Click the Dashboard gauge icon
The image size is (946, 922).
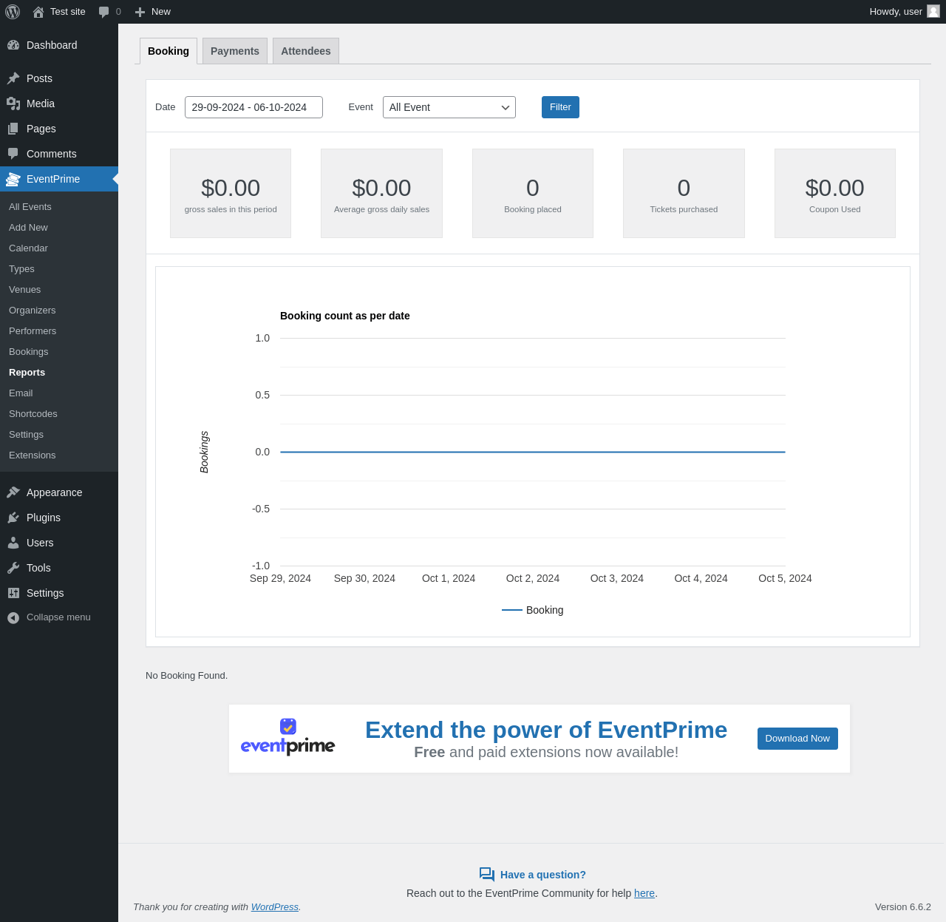(x=13, y=45)
